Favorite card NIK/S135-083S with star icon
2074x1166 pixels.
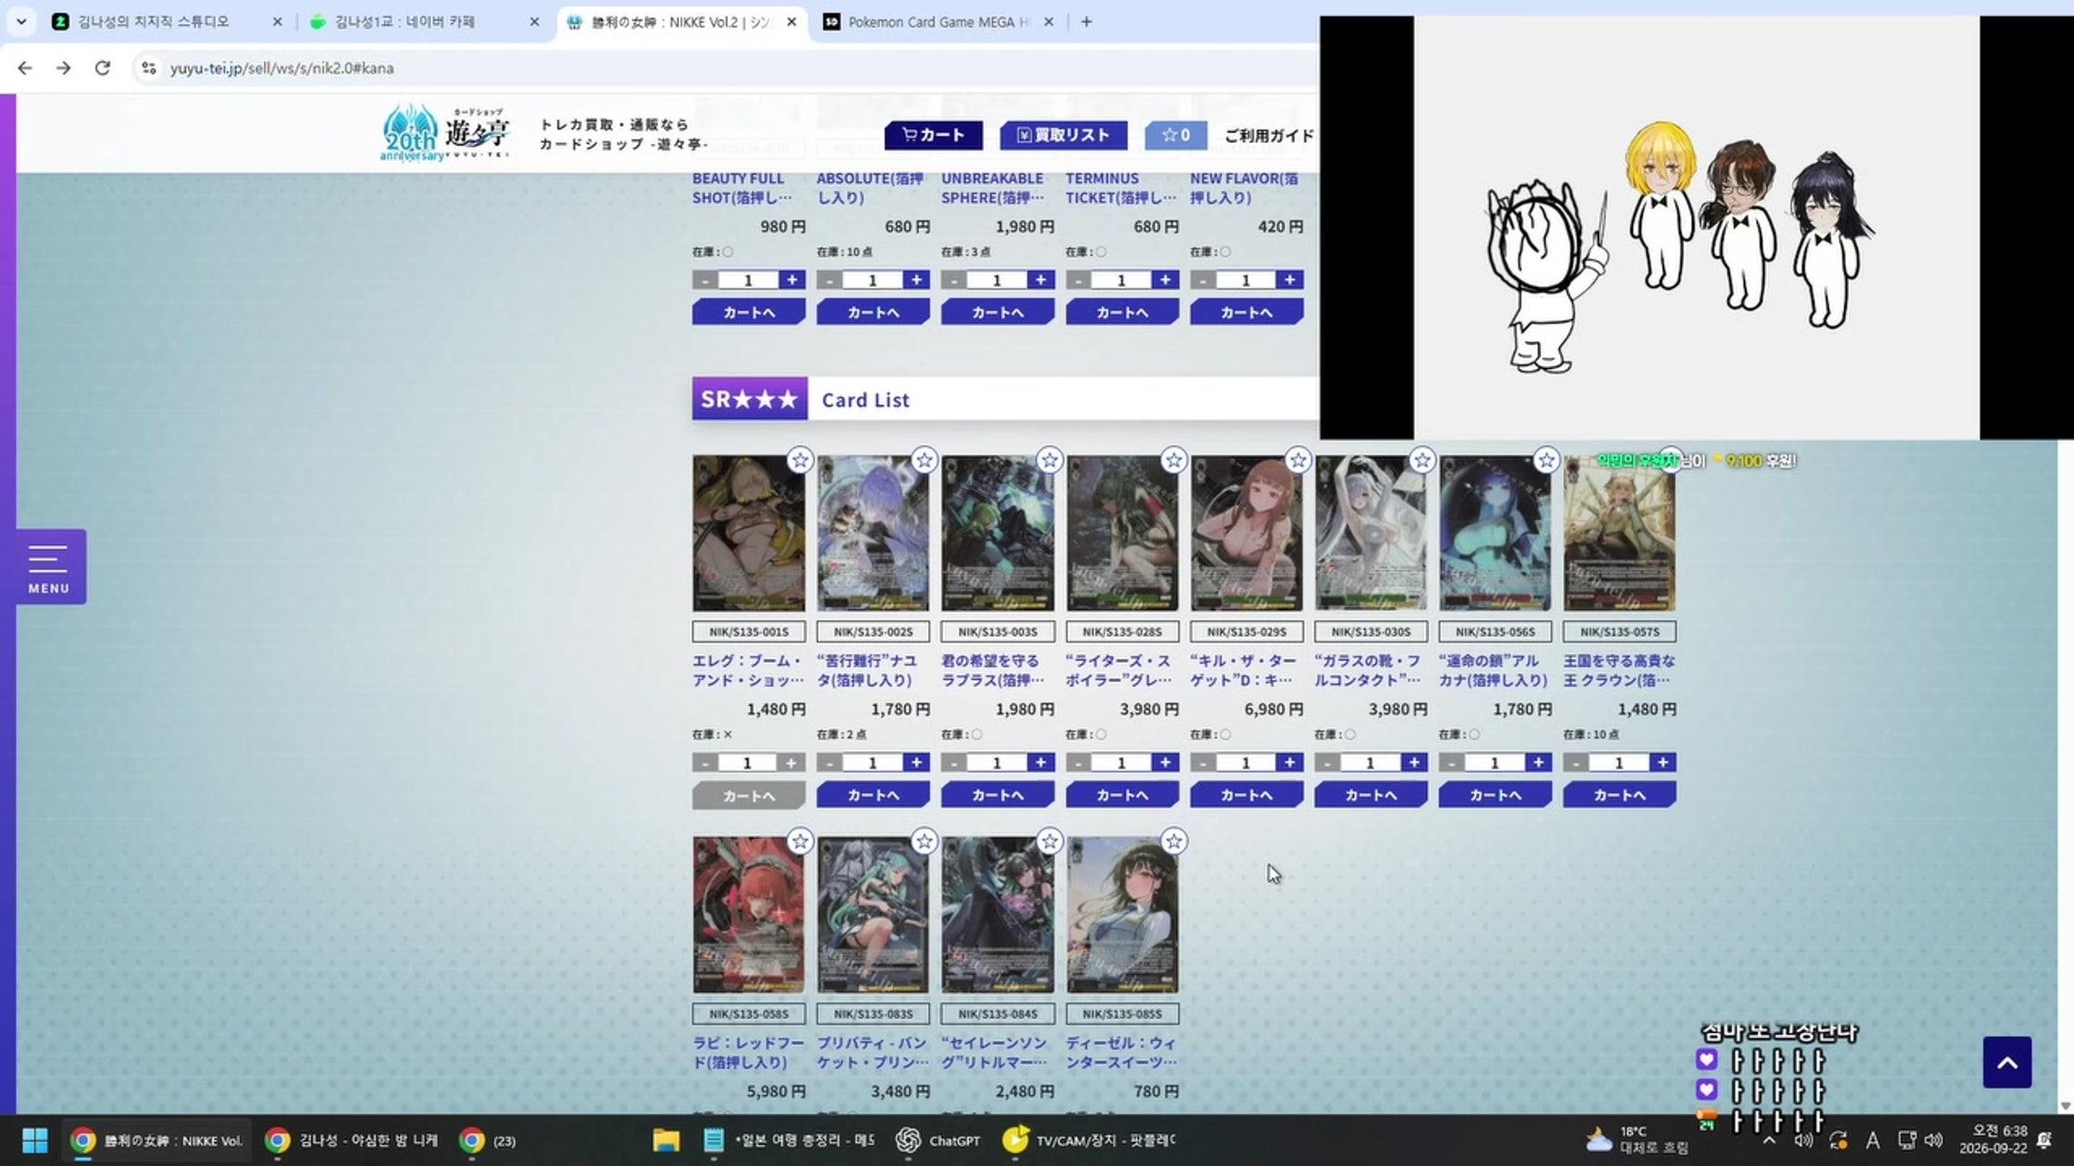tap(924, 841)
